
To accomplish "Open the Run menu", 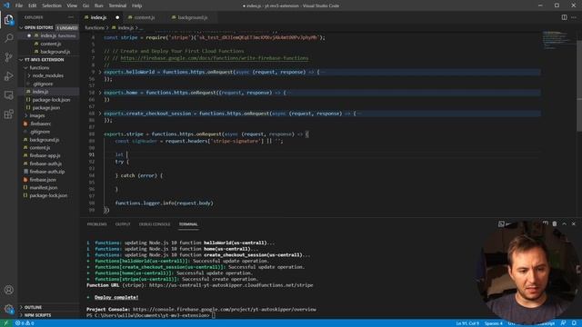I will pos(99,5).
